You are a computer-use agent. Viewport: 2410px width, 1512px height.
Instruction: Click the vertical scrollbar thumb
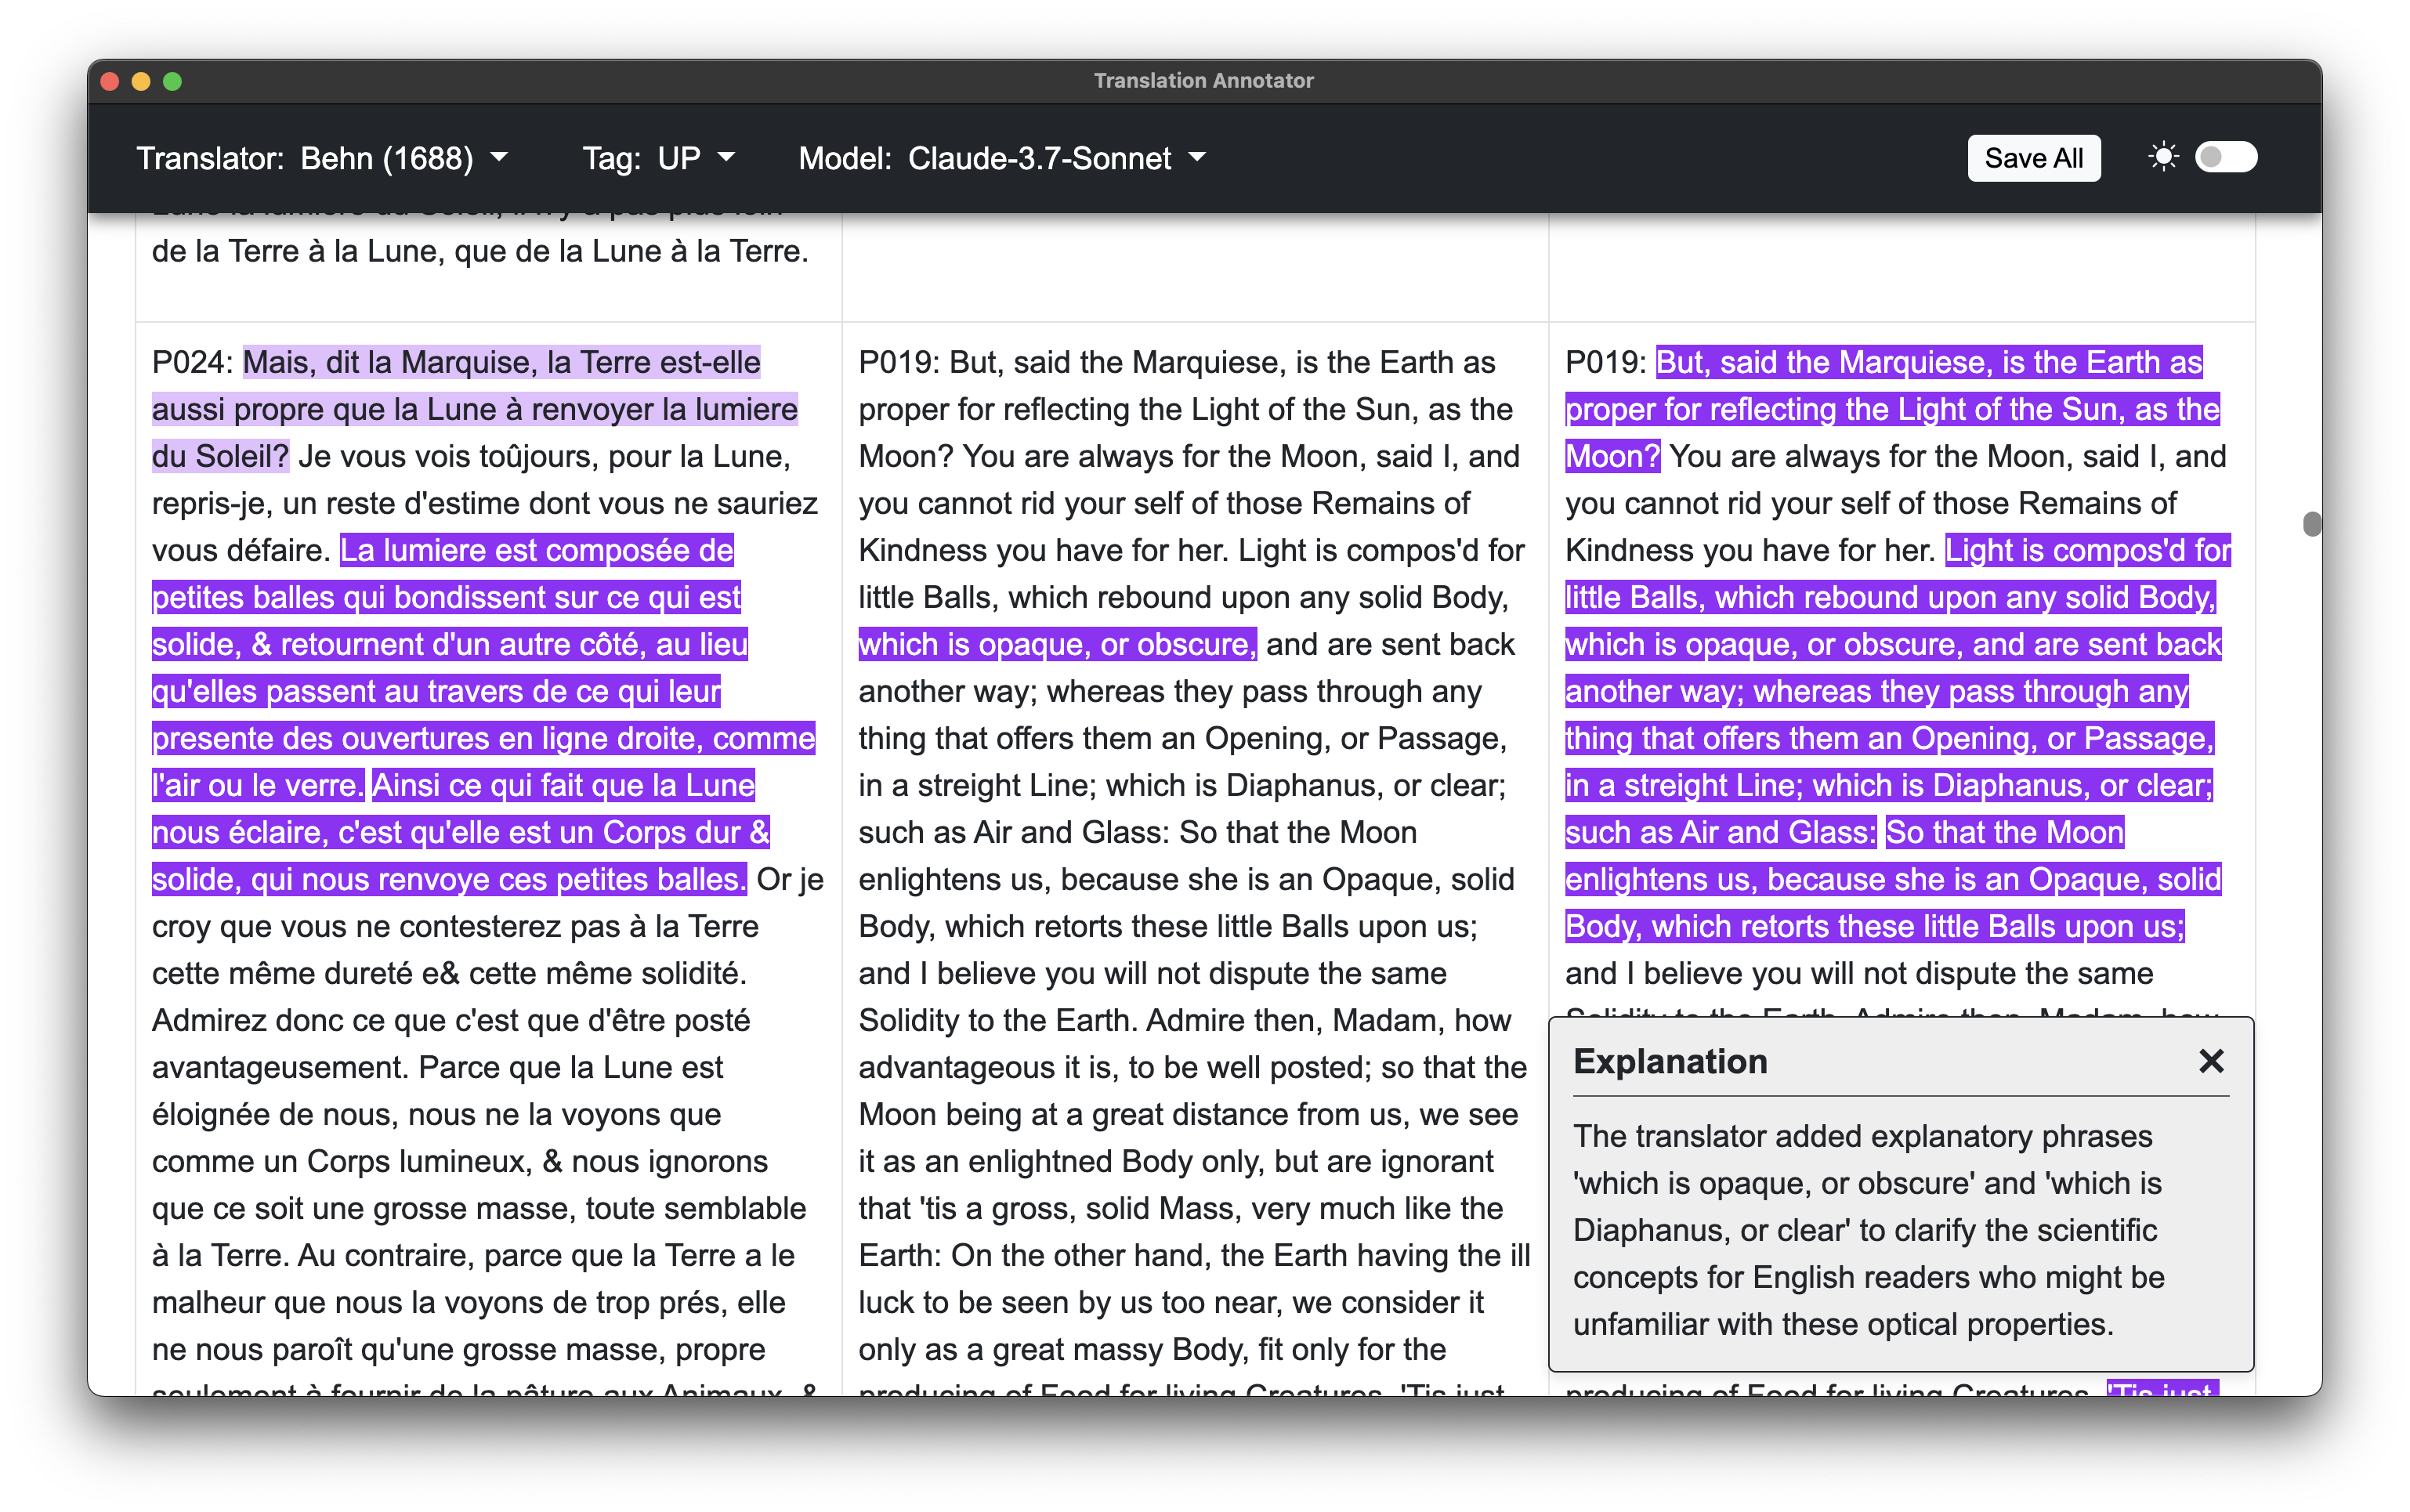pyautogui.click(x=2311, y=524)
